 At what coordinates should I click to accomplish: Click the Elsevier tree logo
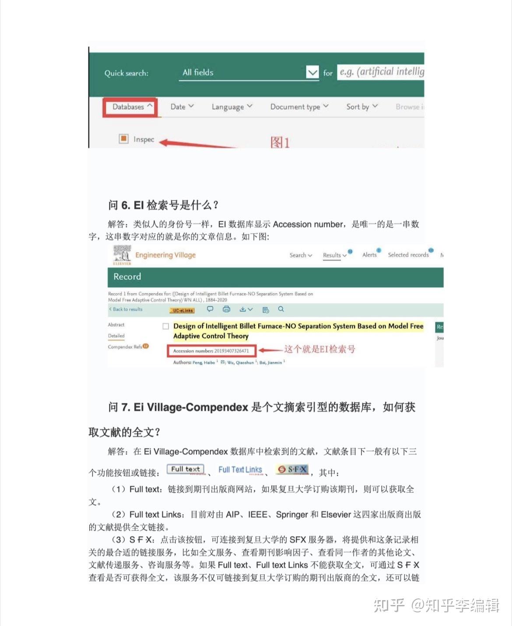tap(122, 255)
